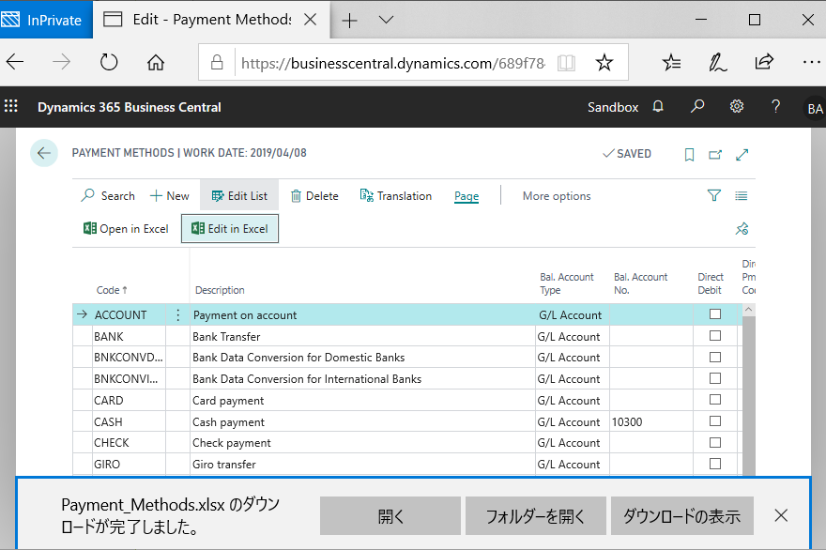The image size is (826, 550).
Task: Click Open in Excel
Action: click(126, 229)
